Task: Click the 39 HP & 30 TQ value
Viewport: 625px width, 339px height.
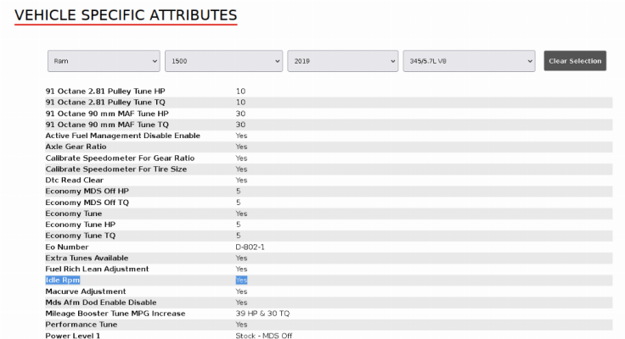Action: coord(262,314)
